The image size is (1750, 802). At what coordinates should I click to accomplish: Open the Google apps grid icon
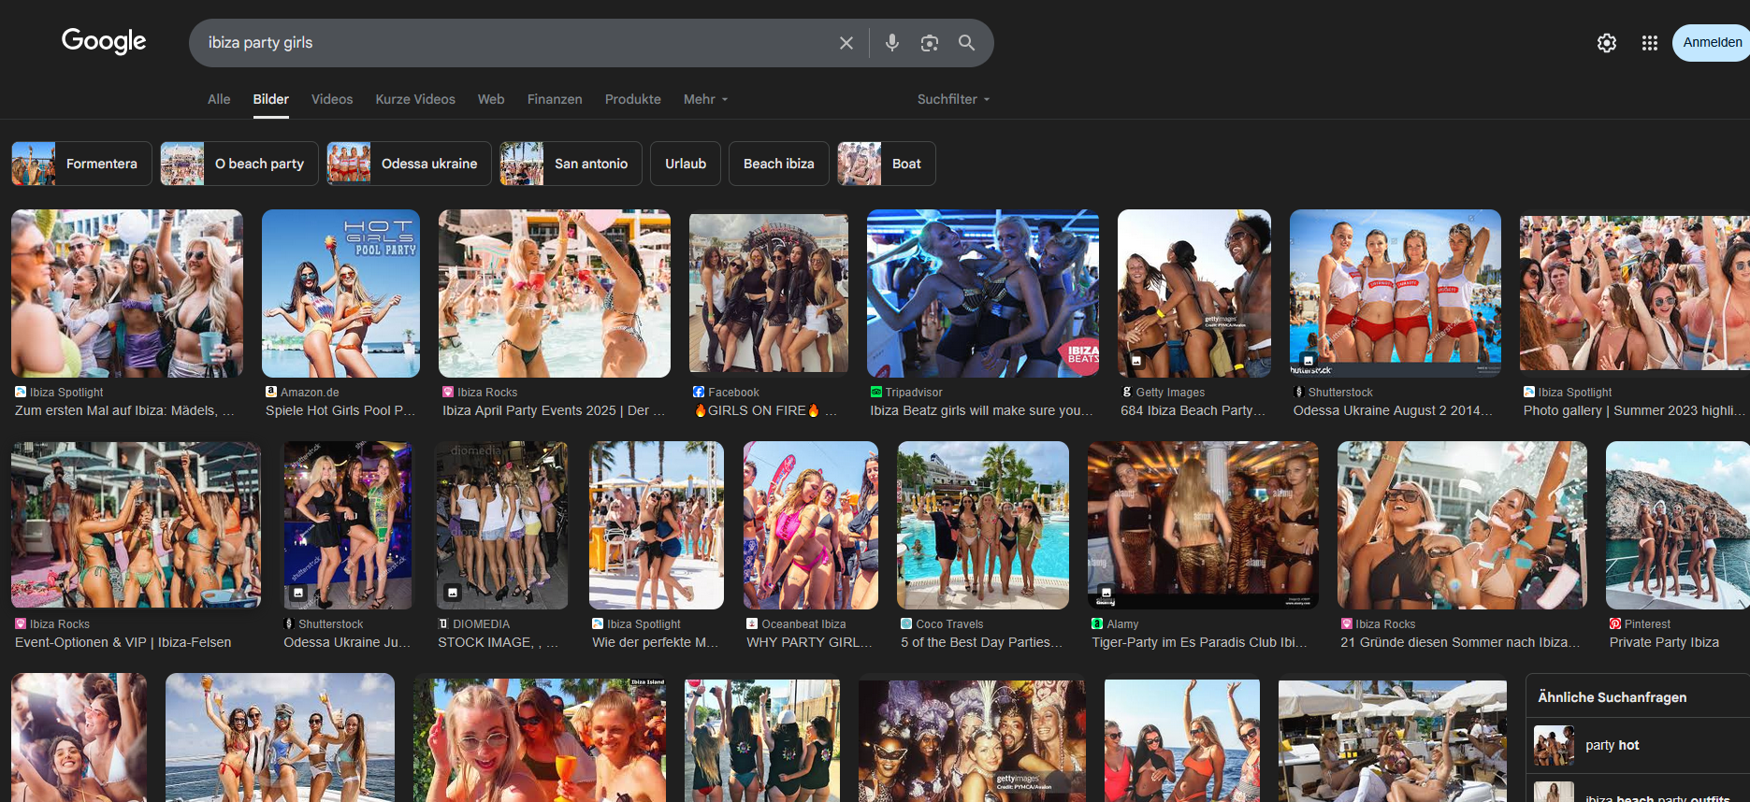click(1650, 43)
